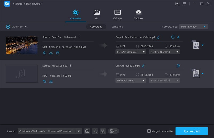Click Source: Best Plac...Video.mp4 text
The width and height of the screenshot is (214, 138).
59,37
